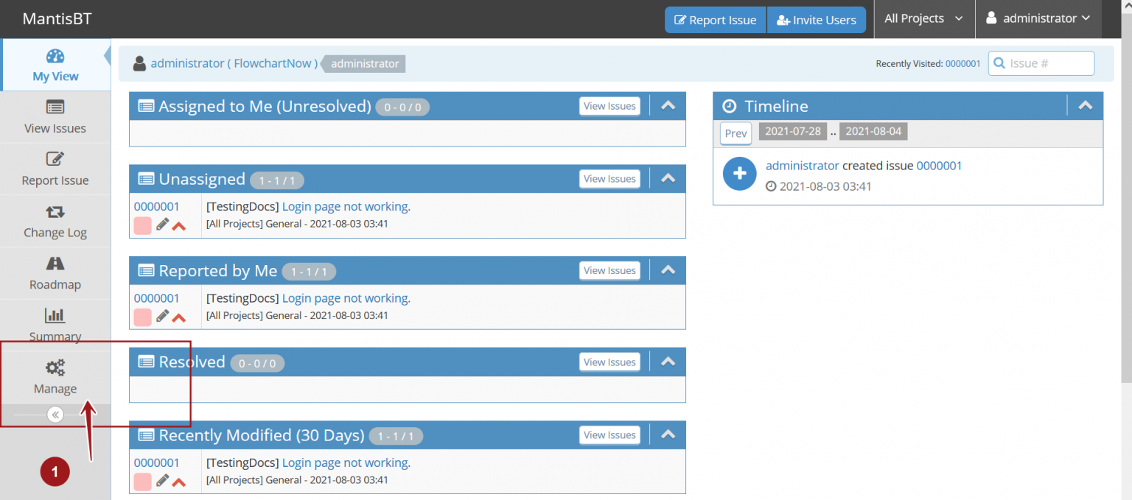This screenshot has width=1132, height=500.
Task: Collapse the Timeline panel
Action: [x=1085, y=105]
